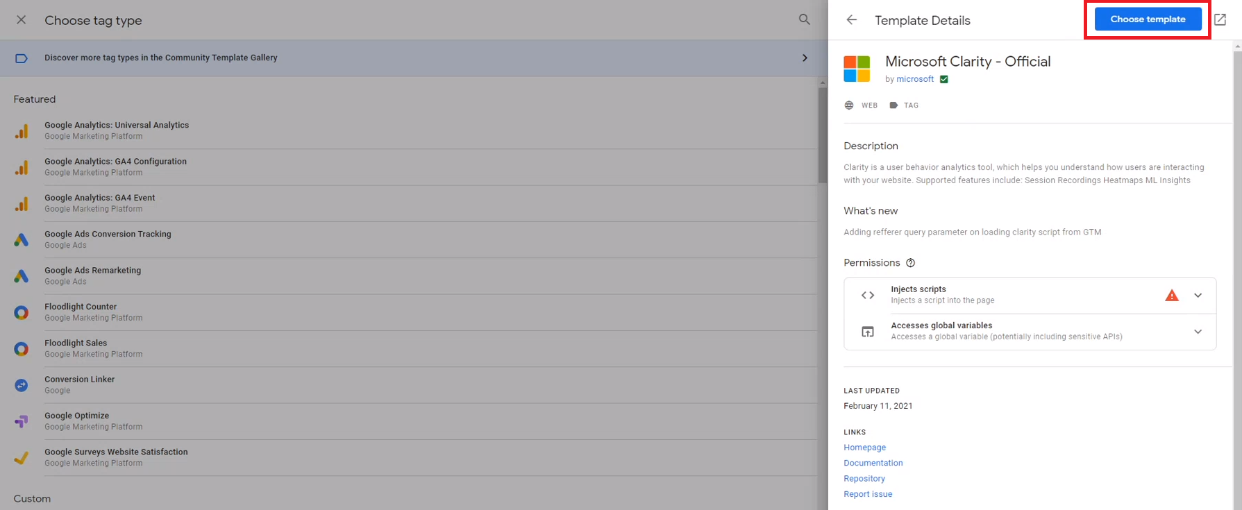Open the Report issue link
This screenshot has height=510, width=1242.
[x=868, y=494]
